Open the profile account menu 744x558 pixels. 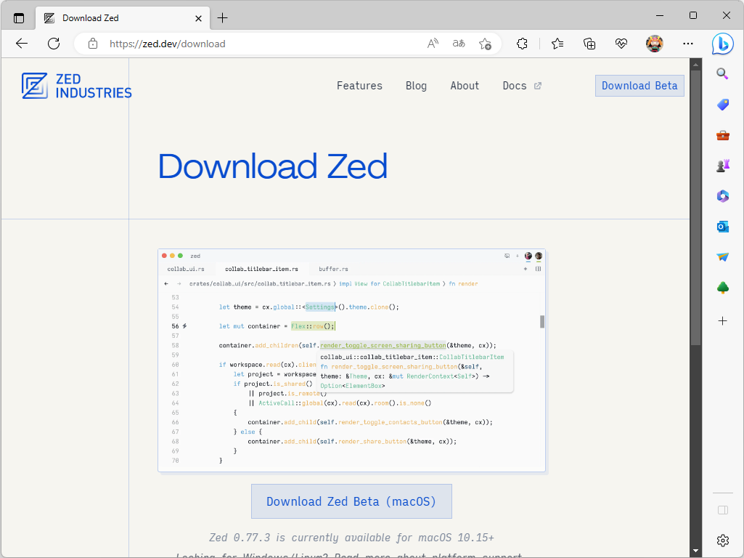click(654, 44)
